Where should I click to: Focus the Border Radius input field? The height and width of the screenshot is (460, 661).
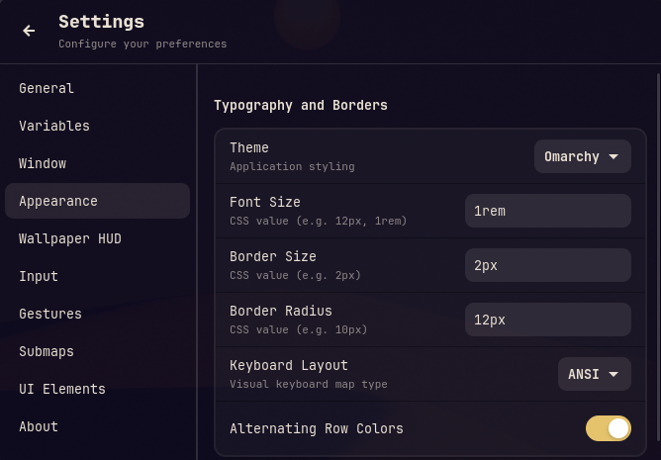pos(547,320)
